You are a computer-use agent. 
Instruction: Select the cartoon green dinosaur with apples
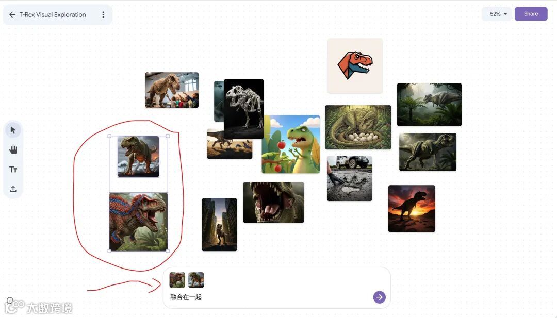tap(290, 144)
